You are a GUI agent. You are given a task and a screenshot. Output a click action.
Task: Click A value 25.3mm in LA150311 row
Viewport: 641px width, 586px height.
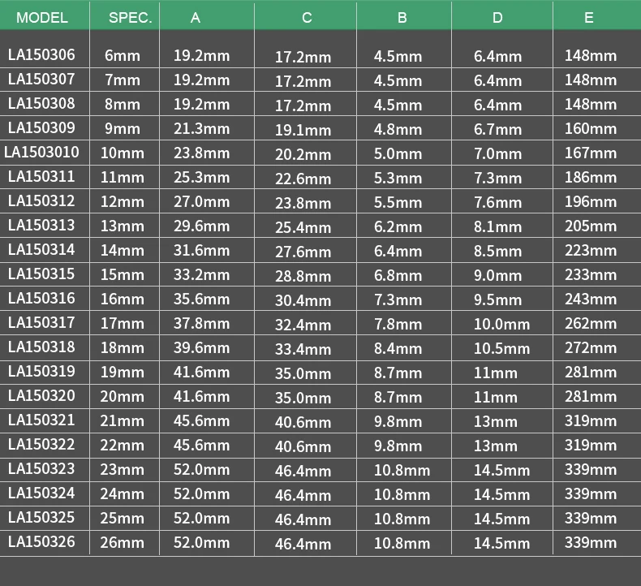click(201, 178)
